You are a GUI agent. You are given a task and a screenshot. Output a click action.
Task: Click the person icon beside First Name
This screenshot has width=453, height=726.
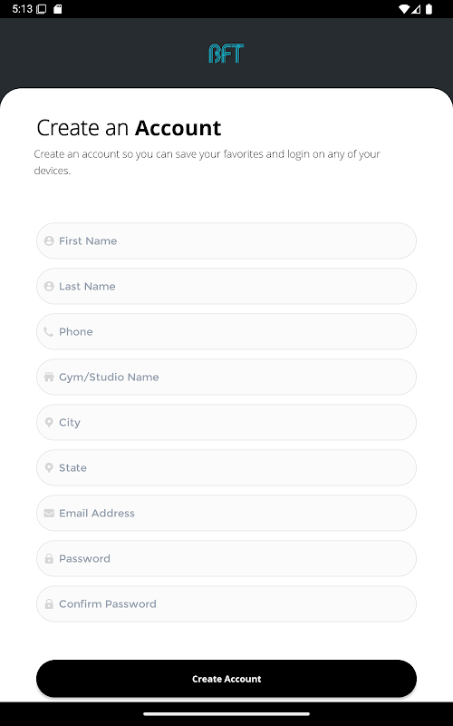(49, 240)
